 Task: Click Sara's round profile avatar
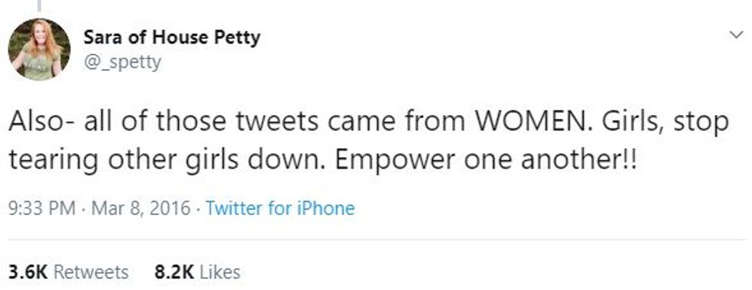(39, 49)
